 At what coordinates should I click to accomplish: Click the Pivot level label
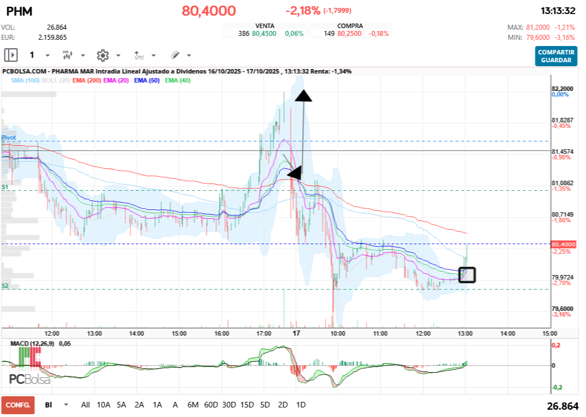8,138
